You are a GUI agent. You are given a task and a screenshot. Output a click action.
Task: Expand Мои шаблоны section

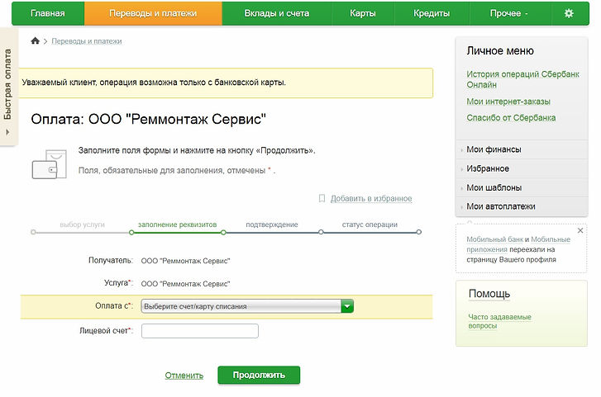coord(494,187)
